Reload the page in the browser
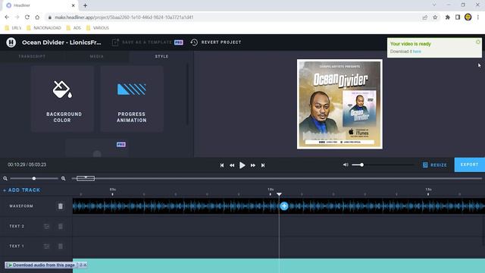The width and height of the screenshot is (485, 273). (x=27, y=17)
